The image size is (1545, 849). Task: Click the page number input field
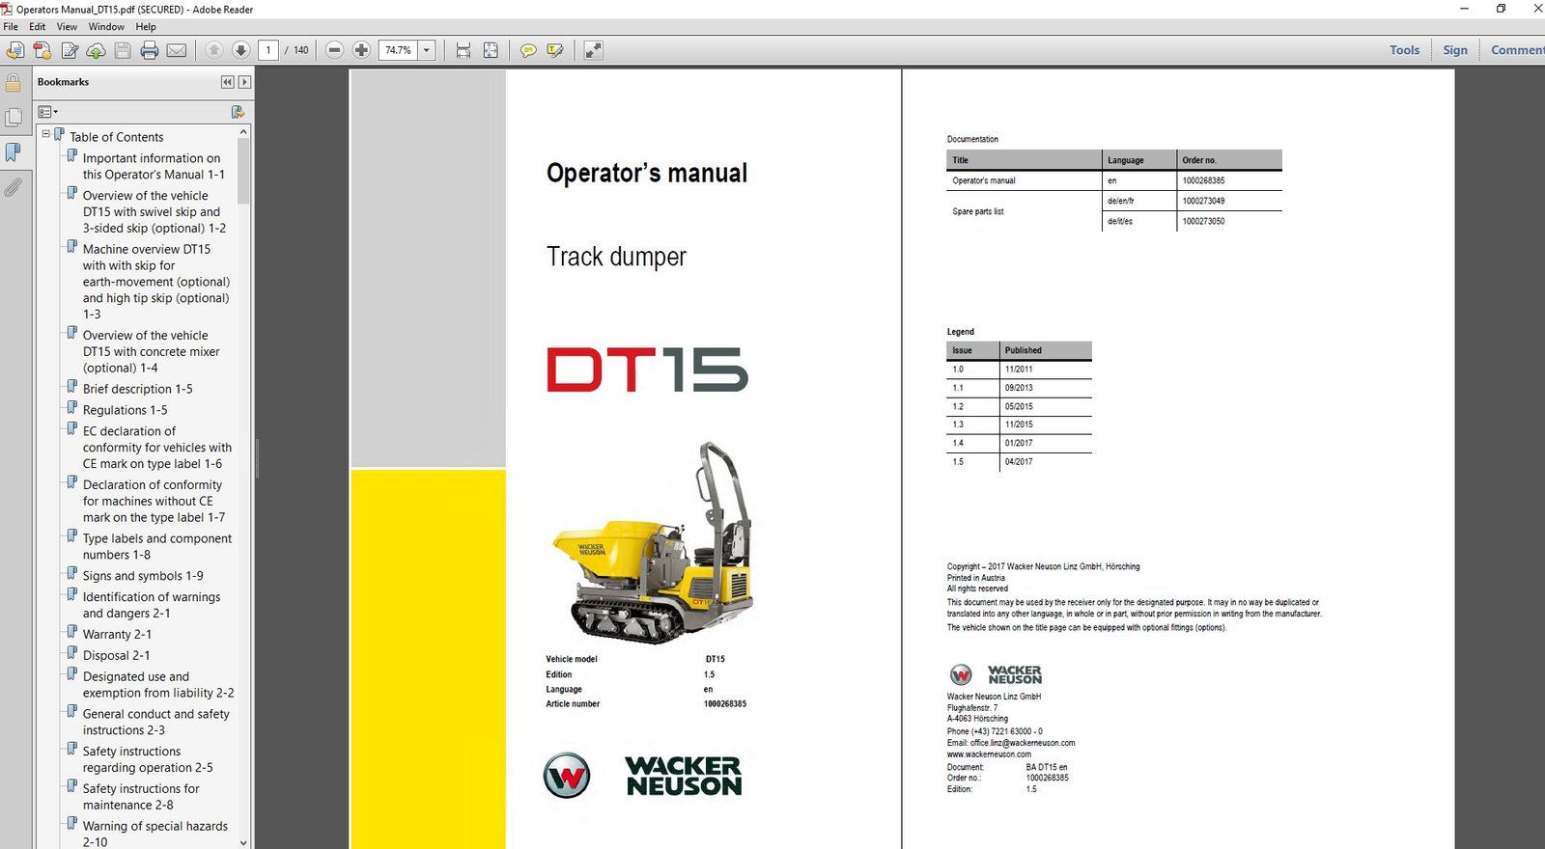pyautogui.click(x=268, y=50)
